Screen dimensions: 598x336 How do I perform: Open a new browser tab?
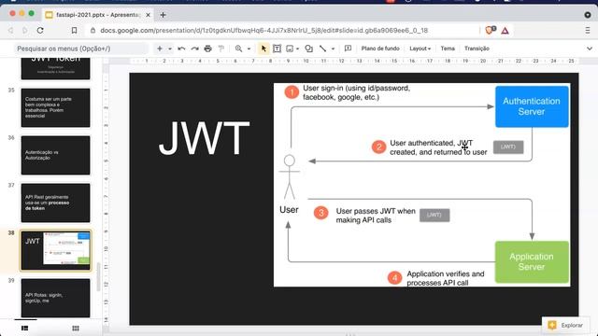(163, 15)
